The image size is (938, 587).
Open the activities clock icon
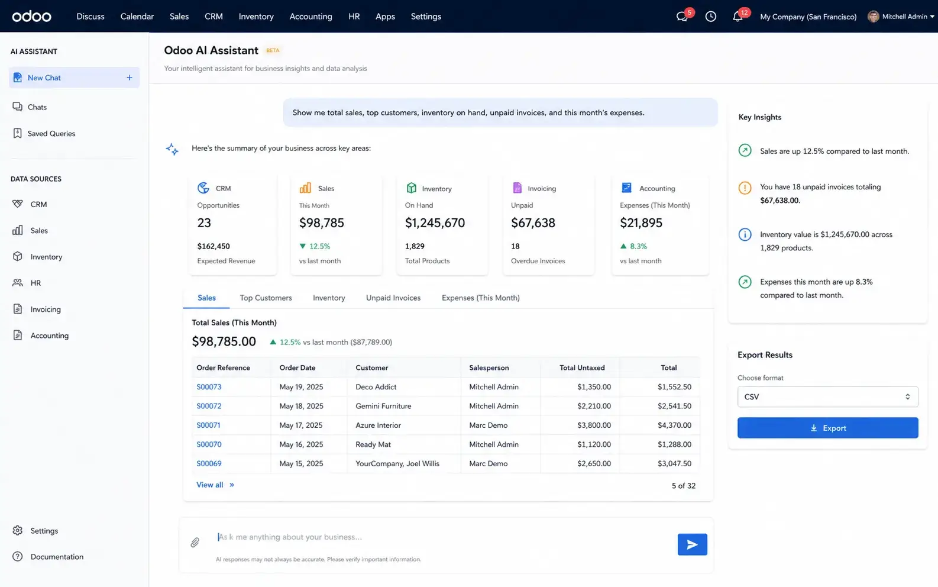point(711,17)
